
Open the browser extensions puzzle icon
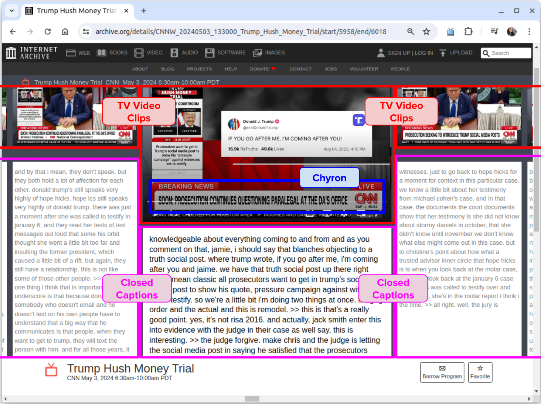(x=468, y=32)
